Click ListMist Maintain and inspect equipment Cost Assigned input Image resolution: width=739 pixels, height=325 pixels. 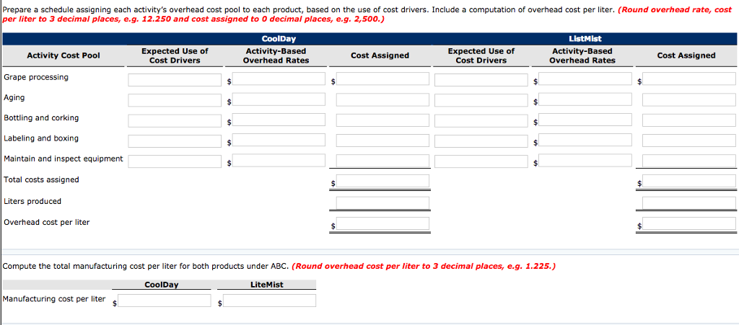[689, 161]
